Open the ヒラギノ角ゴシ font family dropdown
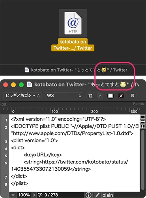Image resolution: width=146 pixels, height=198 pixels. (x=22, y=95)
